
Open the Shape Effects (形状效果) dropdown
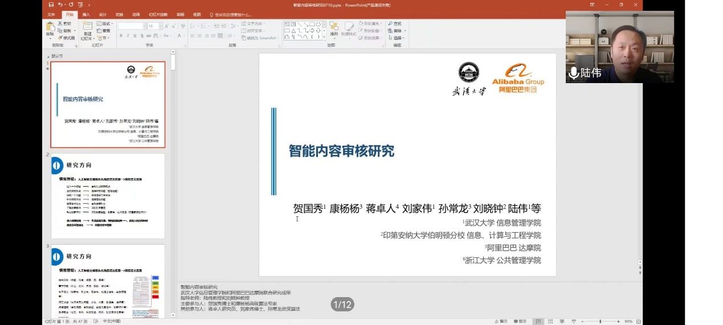370,38
